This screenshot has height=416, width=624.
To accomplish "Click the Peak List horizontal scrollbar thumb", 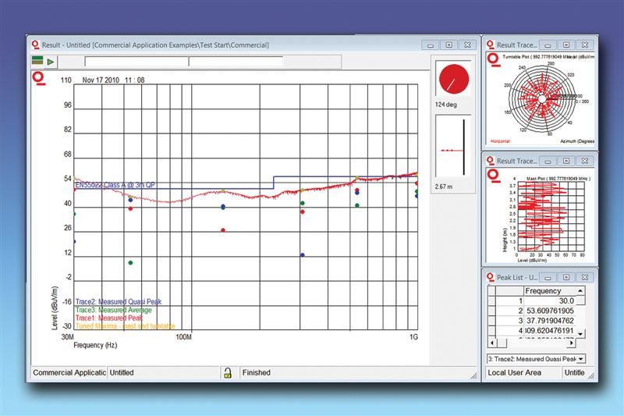I will coord(502,343).
